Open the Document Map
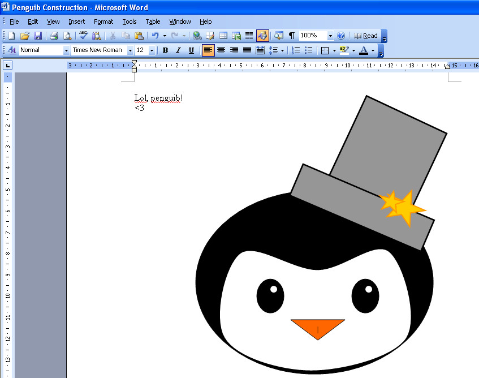Screen dimensions: 479x378 278,35
